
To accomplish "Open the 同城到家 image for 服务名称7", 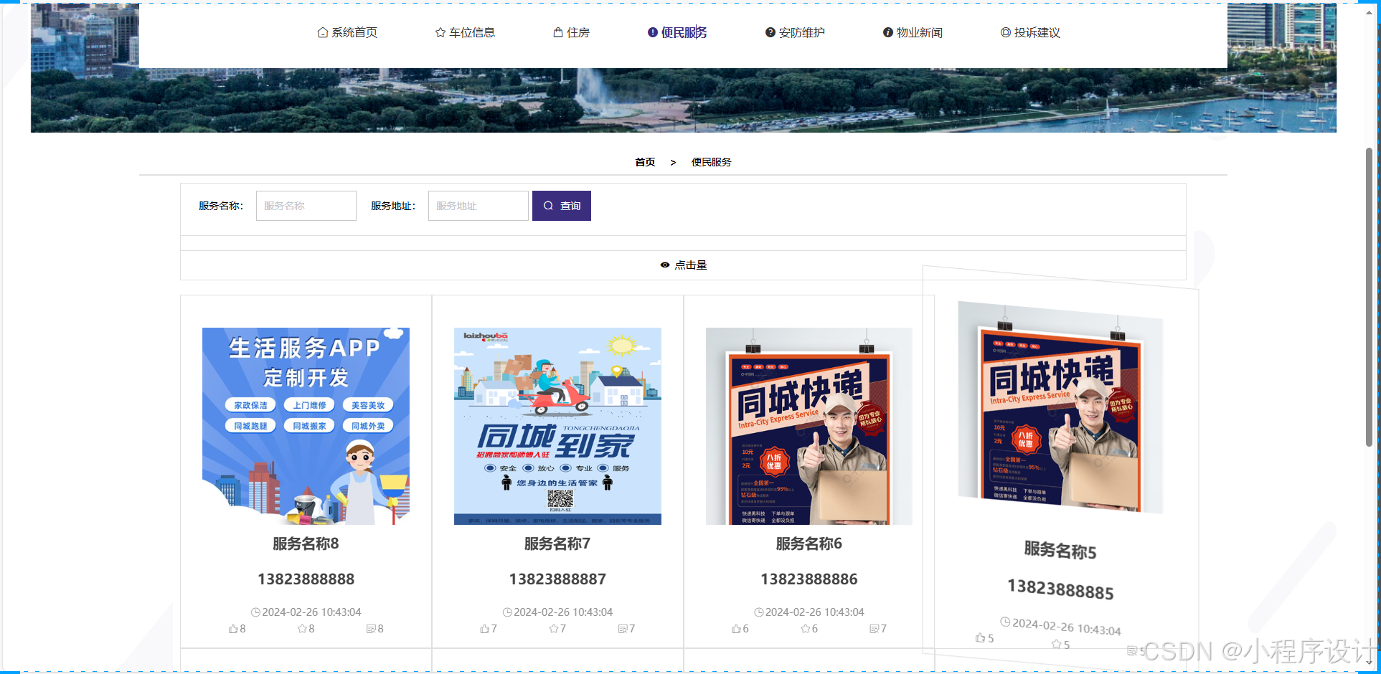I will [x=557, y=426].
